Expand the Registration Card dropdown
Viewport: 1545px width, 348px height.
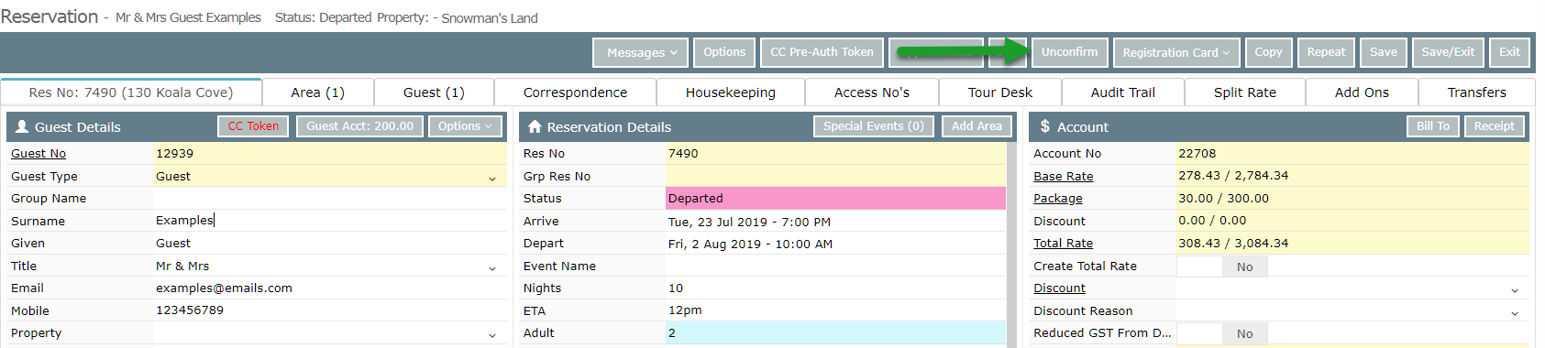(x=1176, y=52)
